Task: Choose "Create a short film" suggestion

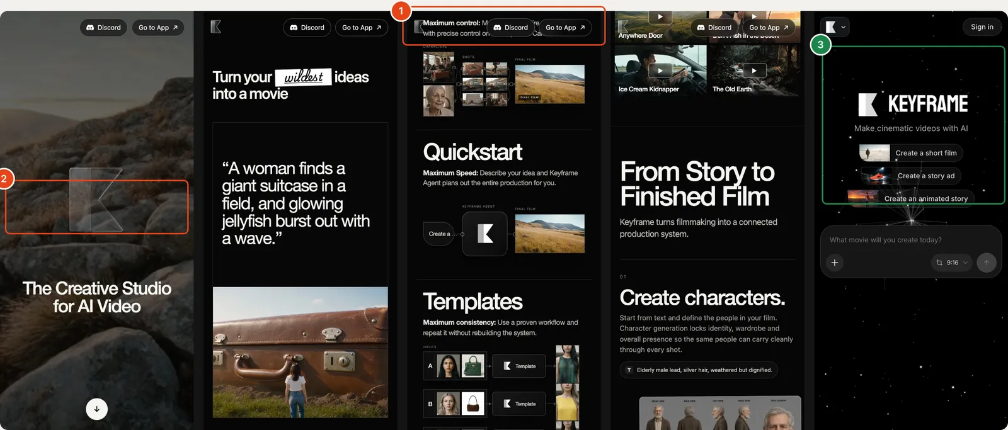Action: [x=912, y=153]
